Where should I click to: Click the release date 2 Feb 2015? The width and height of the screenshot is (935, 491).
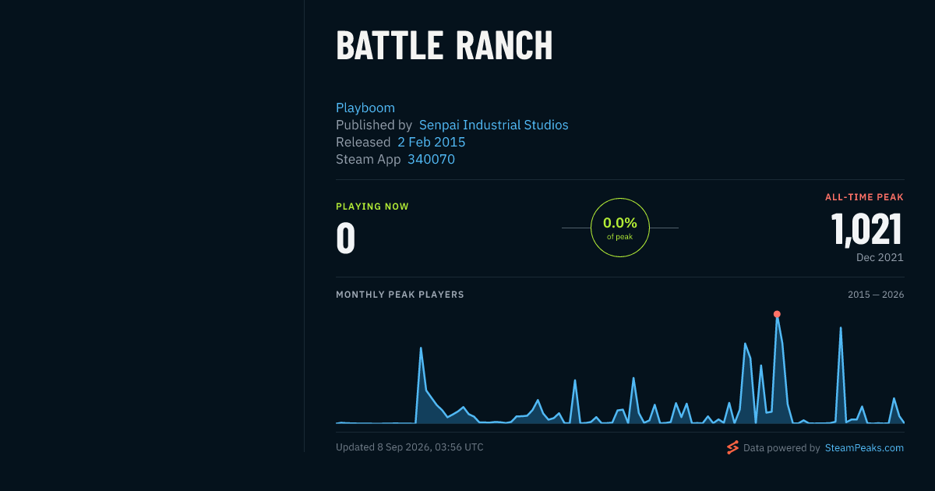point(432,142)
